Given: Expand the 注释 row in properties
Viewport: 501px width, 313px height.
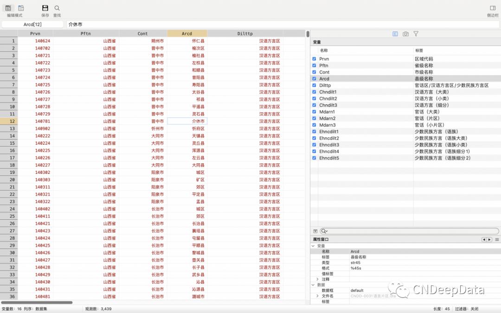Looking at the screenshot, I should [318, 279].
